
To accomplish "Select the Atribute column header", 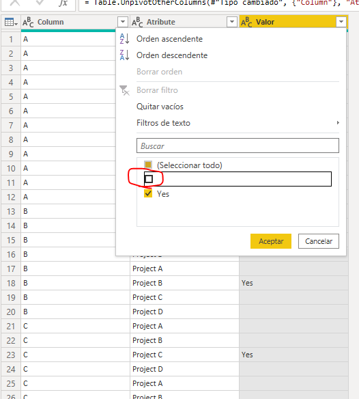I will pyautogui.click(x=160, y=22).
